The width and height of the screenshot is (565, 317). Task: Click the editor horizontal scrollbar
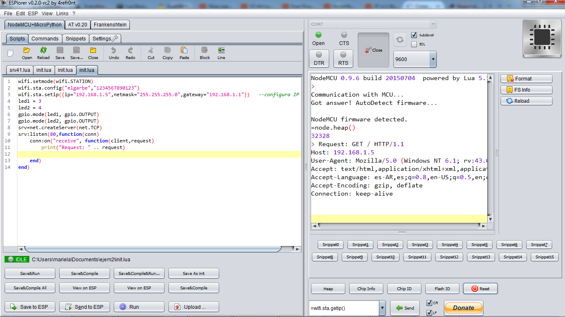pyautogui.click(x=152, y=249)
